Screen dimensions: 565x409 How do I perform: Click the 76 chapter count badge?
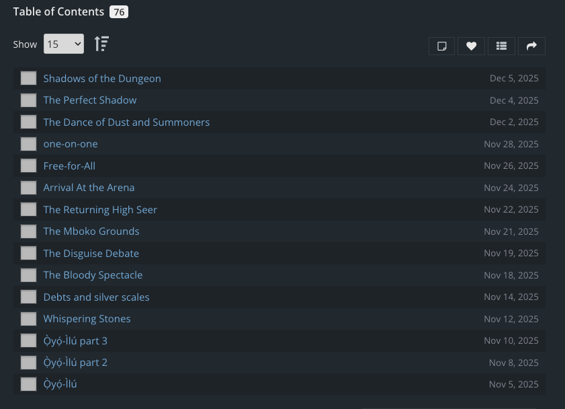[119, 12]
